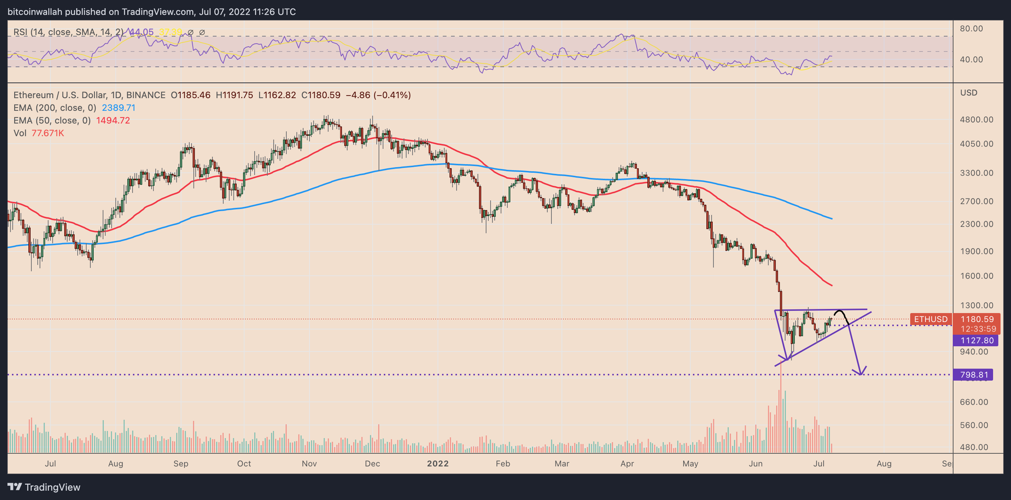Click the first empty-set symbol in RSI legend

point(190,32)
